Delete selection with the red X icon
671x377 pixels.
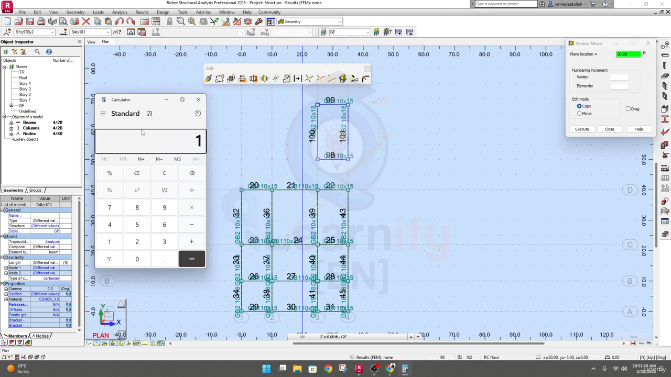(x=86, y=21)
